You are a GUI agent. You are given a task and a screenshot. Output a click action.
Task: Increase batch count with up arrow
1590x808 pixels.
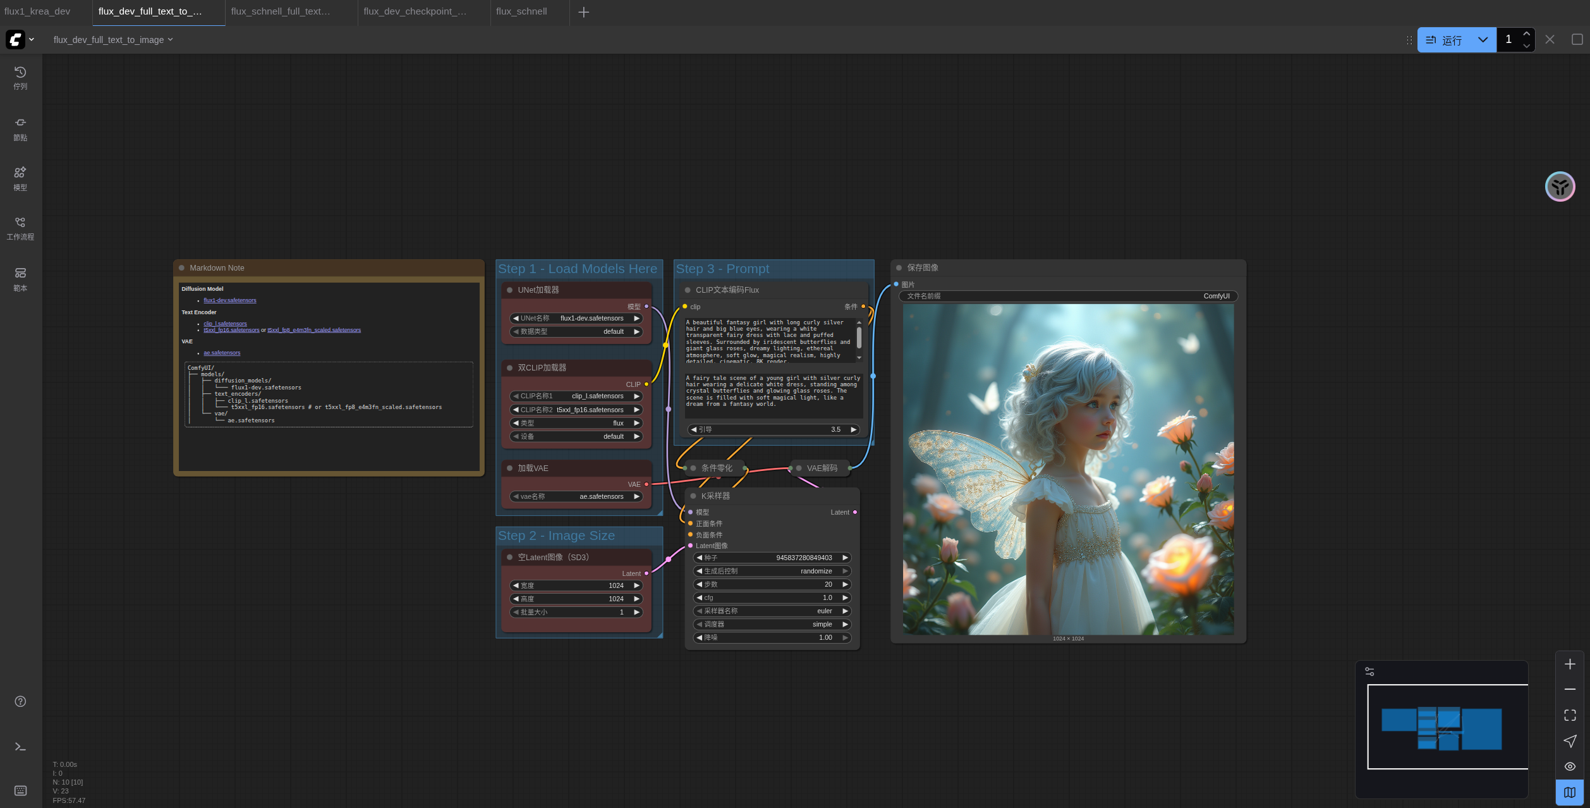pos(1526,34)
